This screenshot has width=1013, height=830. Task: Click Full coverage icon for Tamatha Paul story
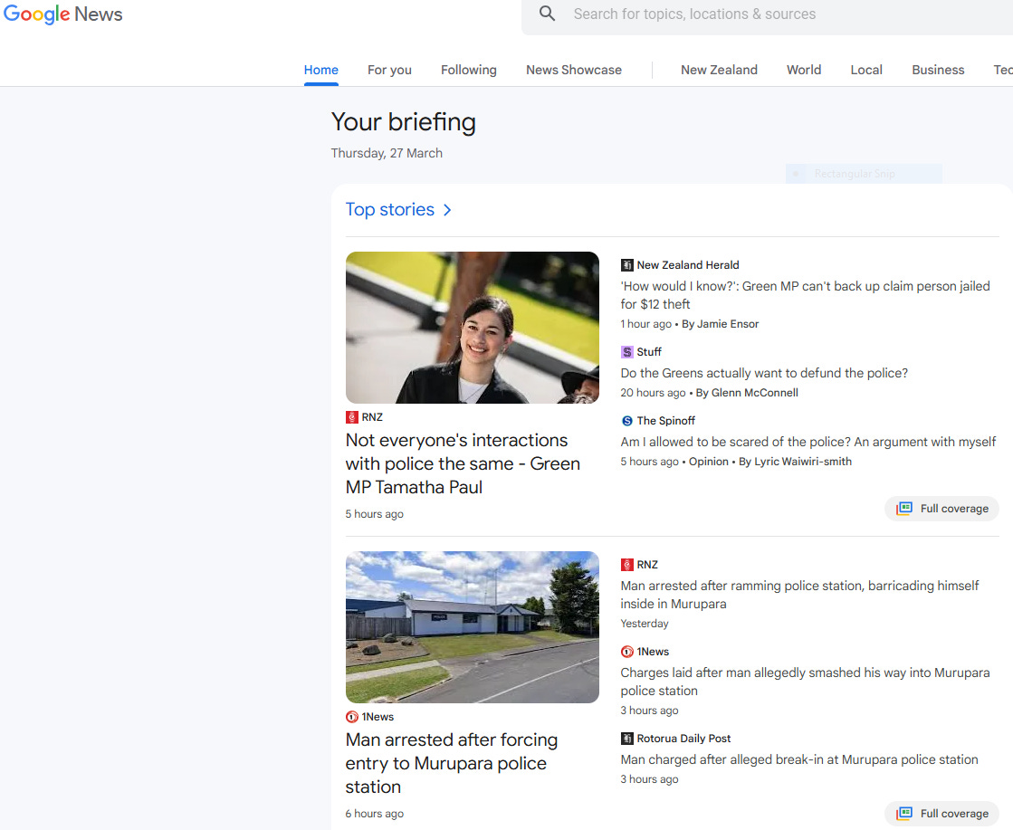click(903, 509)
